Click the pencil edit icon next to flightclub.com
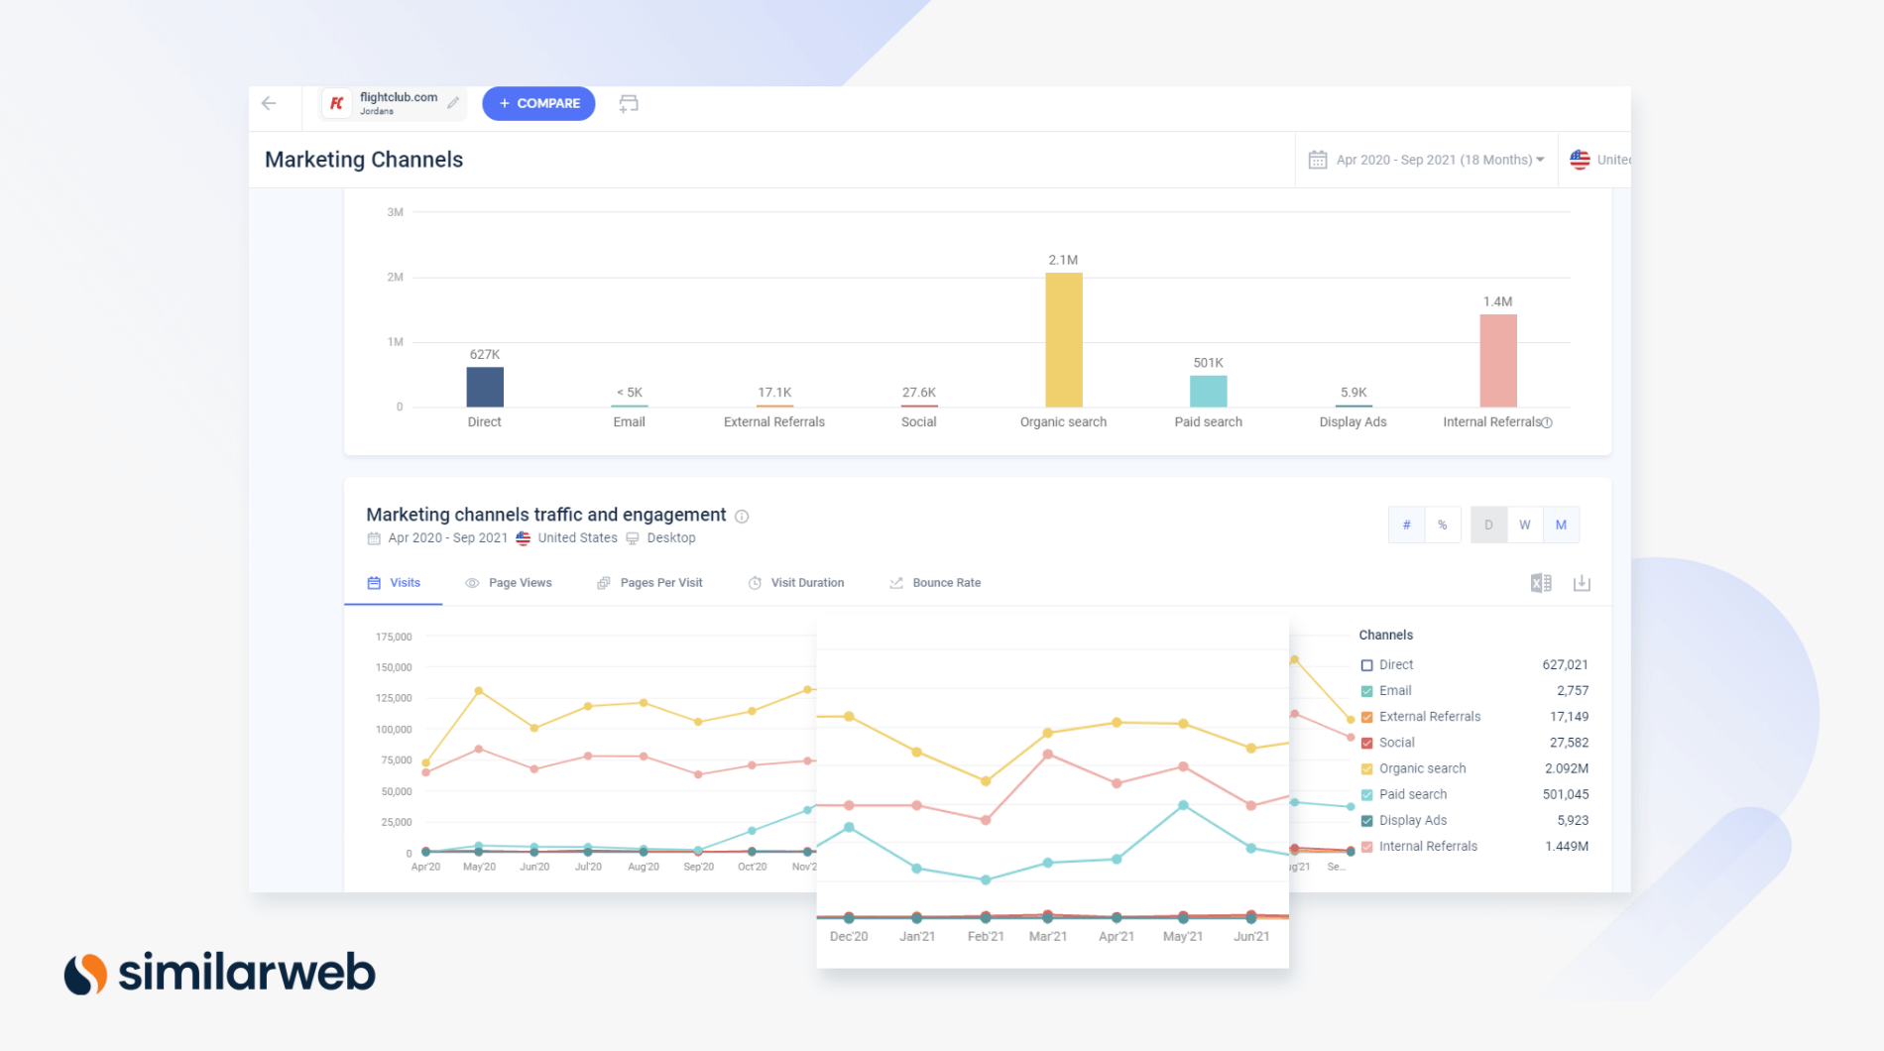Viewport: 1884px width, 1051px height. 453,102
